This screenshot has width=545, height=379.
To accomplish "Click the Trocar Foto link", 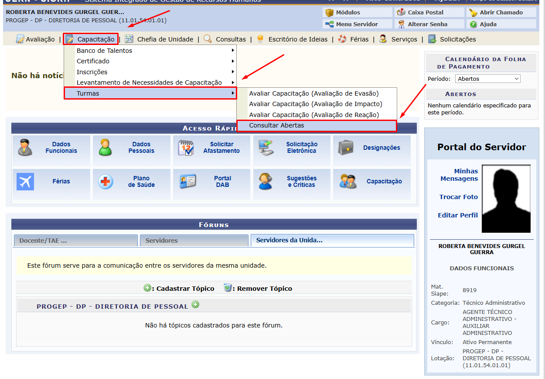I will [x=459, y=197].
